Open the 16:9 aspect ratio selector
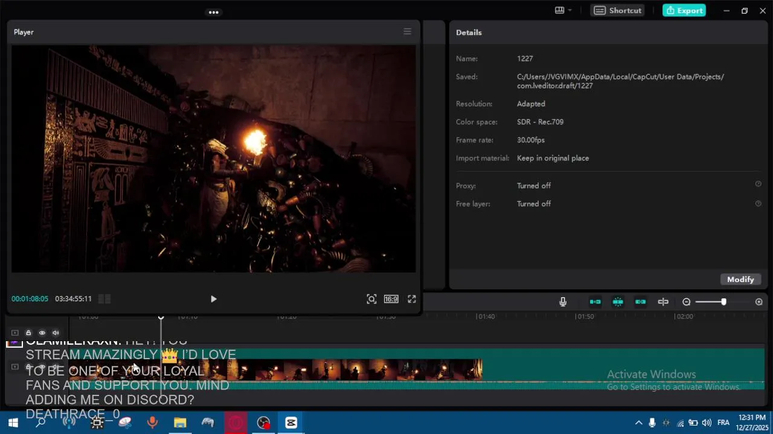Image resolution: width=773 pixels, height=434 pixels. pyautogui.click(x=391, y=299)
